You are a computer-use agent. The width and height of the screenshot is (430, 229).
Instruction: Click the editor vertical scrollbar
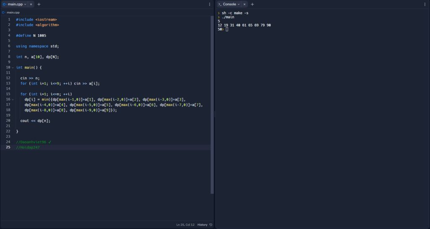point(212,105)
